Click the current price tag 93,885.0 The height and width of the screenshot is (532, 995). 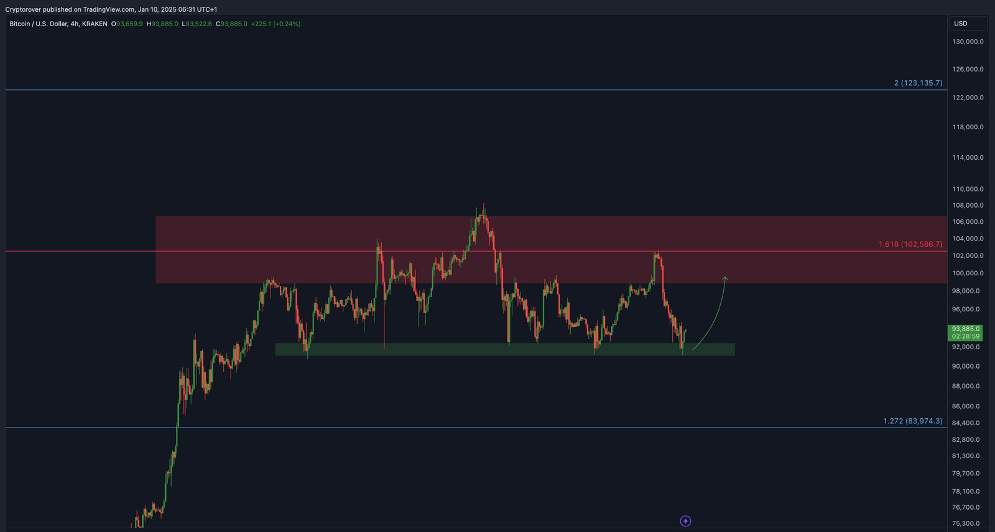pyautogui.click(x=966, y=329)
